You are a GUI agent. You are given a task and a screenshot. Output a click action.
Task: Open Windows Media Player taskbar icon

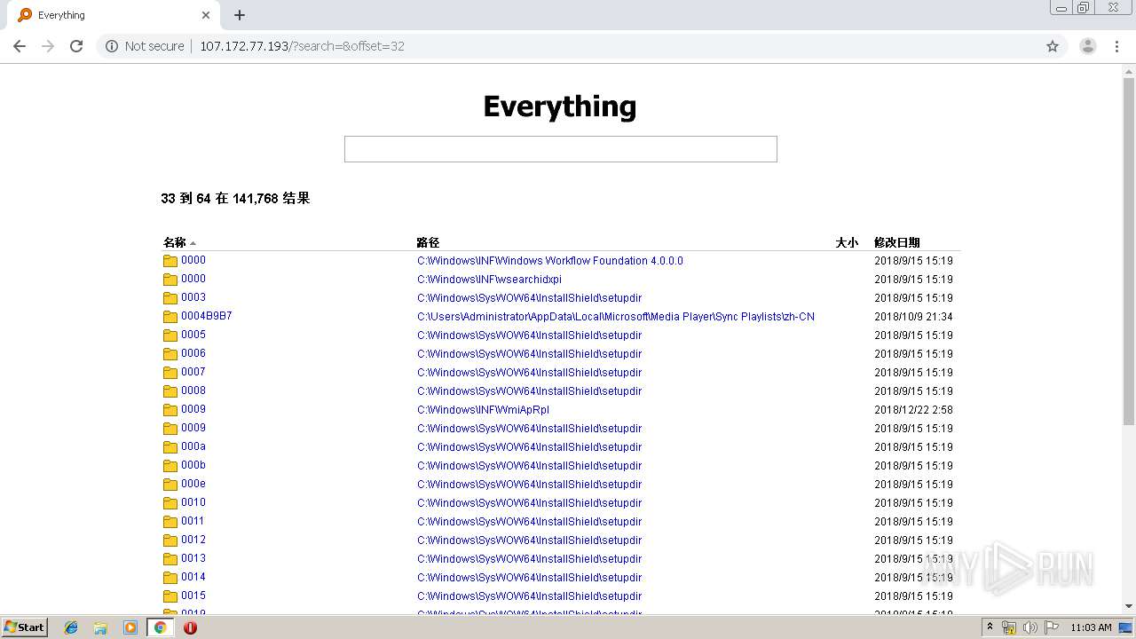(x=130, y=627)
